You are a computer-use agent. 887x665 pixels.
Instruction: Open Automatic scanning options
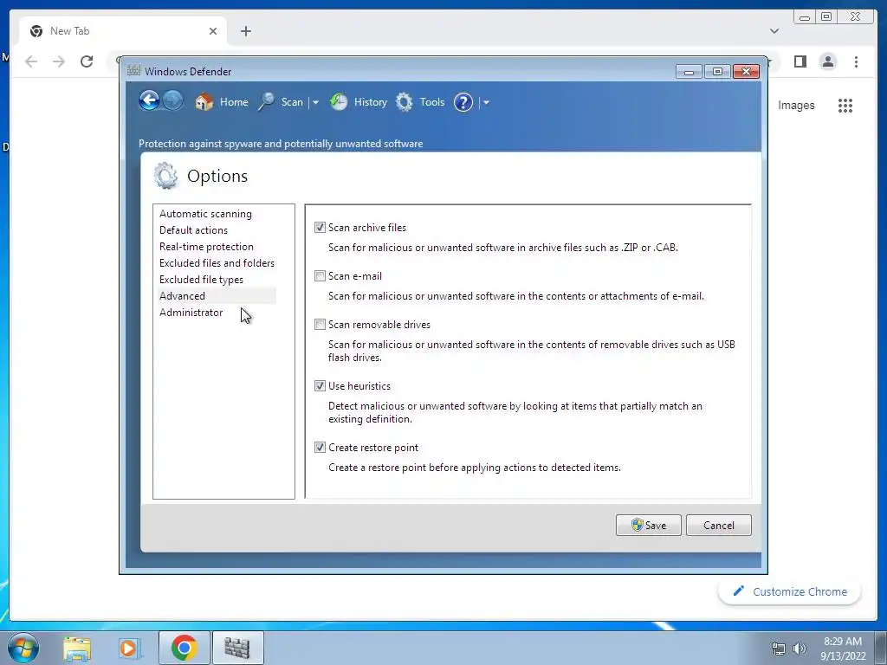pyautogui.click(x=206, y=214)
